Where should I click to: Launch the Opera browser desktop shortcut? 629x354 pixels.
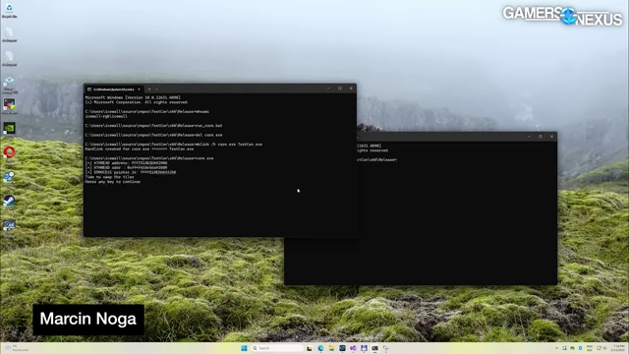9,152
